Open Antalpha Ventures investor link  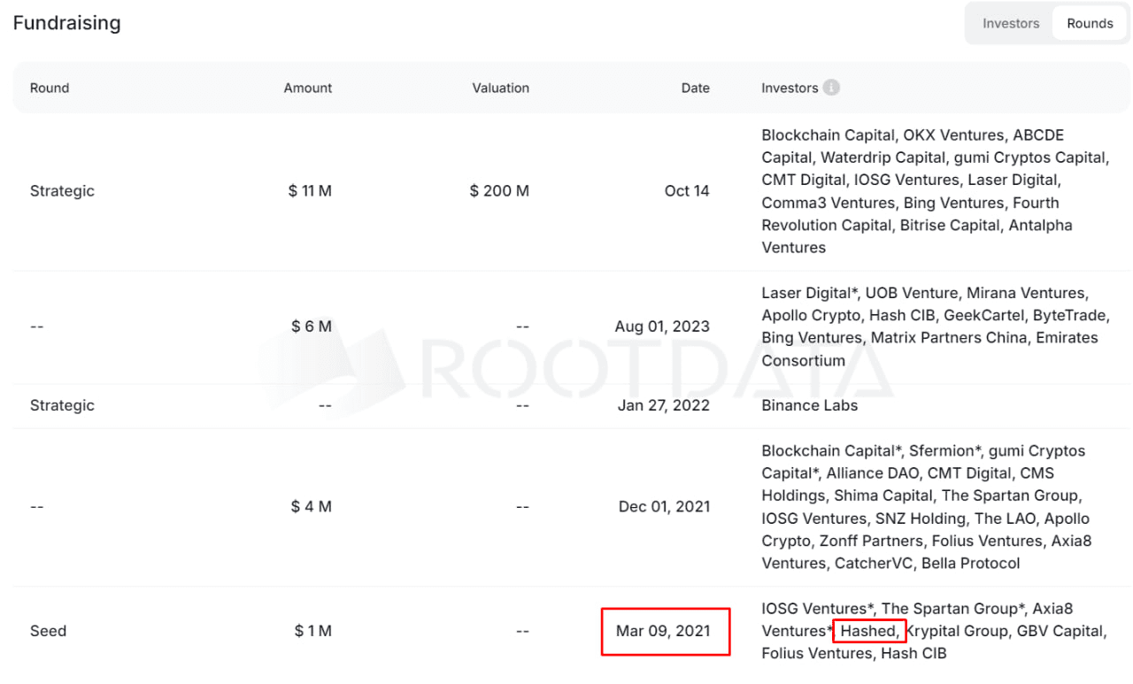click(917, 236)
